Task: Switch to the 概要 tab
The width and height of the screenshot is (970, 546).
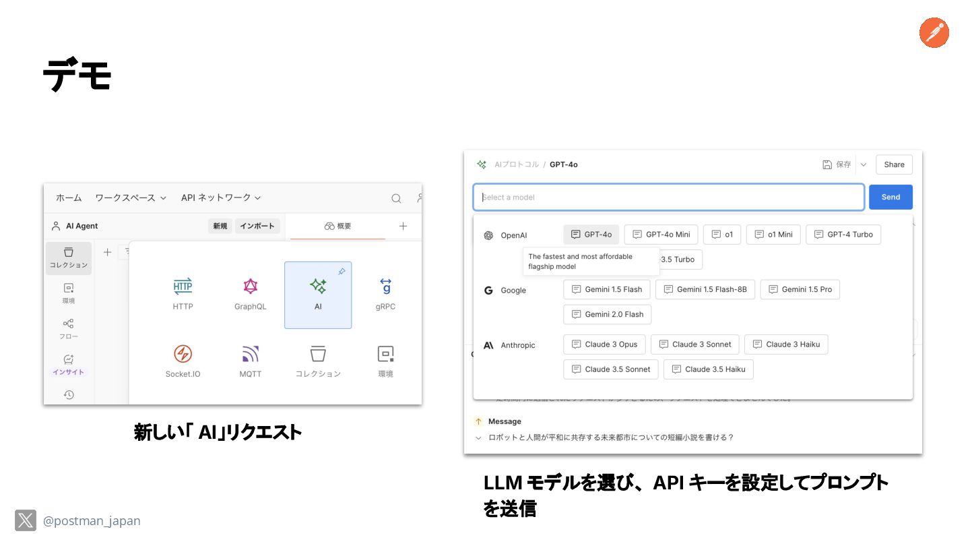Action: point(337,226)
